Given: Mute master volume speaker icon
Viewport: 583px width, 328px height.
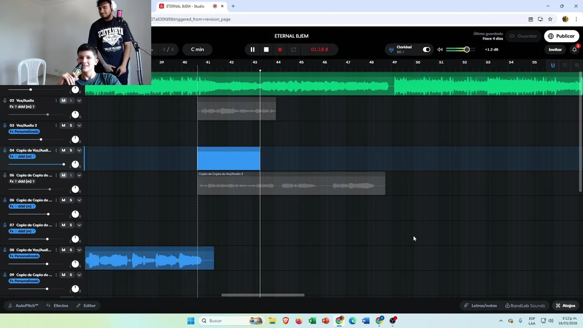Looking at the screenshot, I should (440, 49).
